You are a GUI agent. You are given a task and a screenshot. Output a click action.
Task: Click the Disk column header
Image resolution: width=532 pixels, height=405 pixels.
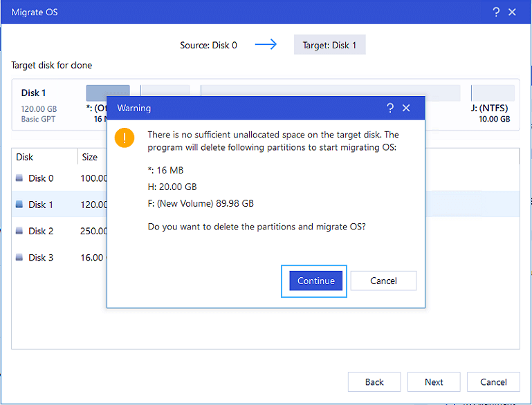tap(25, 157)
